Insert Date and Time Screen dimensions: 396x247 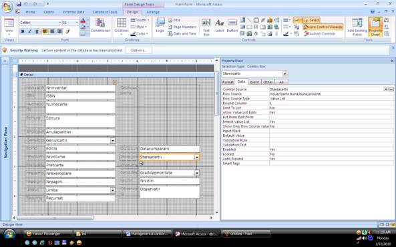[182, 33]
